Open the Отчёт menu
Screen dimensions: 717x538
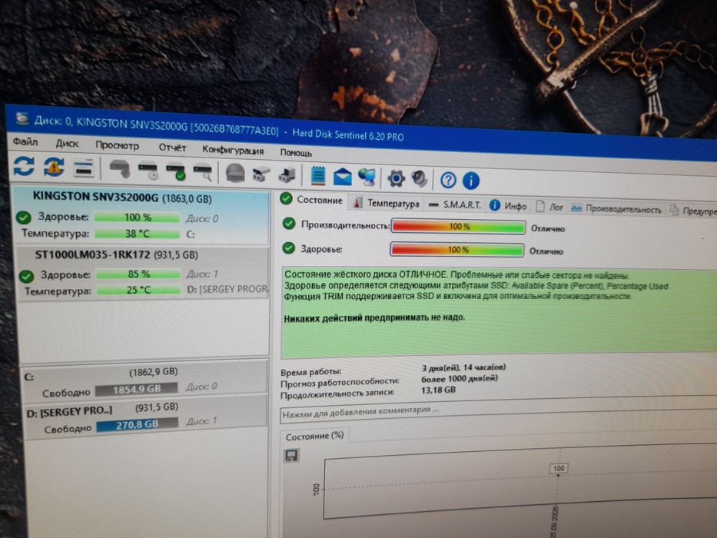172,148
